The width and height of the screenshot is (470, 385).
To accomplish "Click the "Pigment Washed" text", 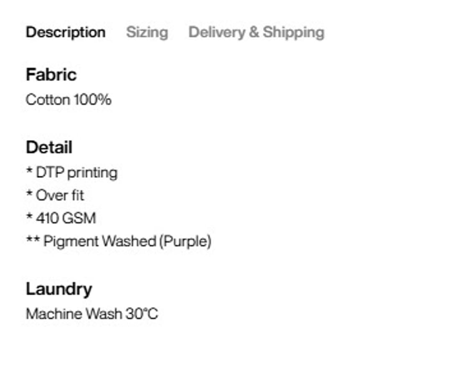I will tap(100, 242).
